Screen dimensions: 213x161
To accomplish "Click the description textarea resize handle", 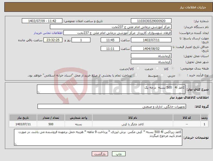I will pyautogui.click(x=39, y=92).
